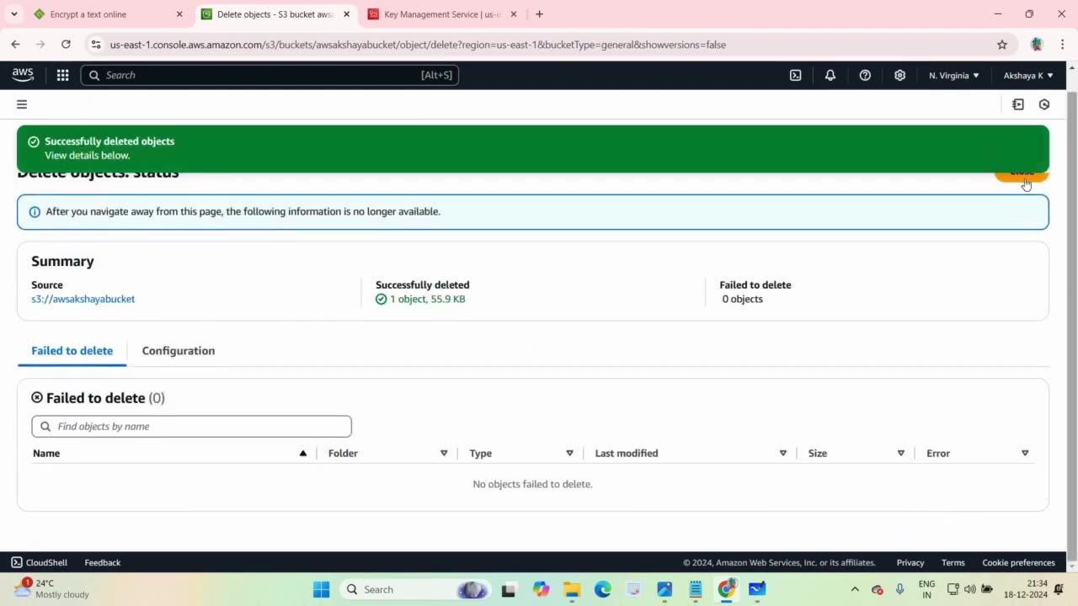The height and width of the screenshot is (606, 1078).
Task: Click the browser back arrow
Action: coord(15,45)
